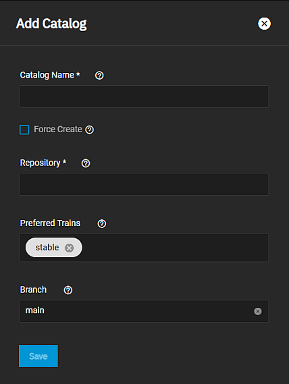Clear the Branch field value
This screenshot has height=384, width=289.
pyautogui.click(x=258, y=311)
